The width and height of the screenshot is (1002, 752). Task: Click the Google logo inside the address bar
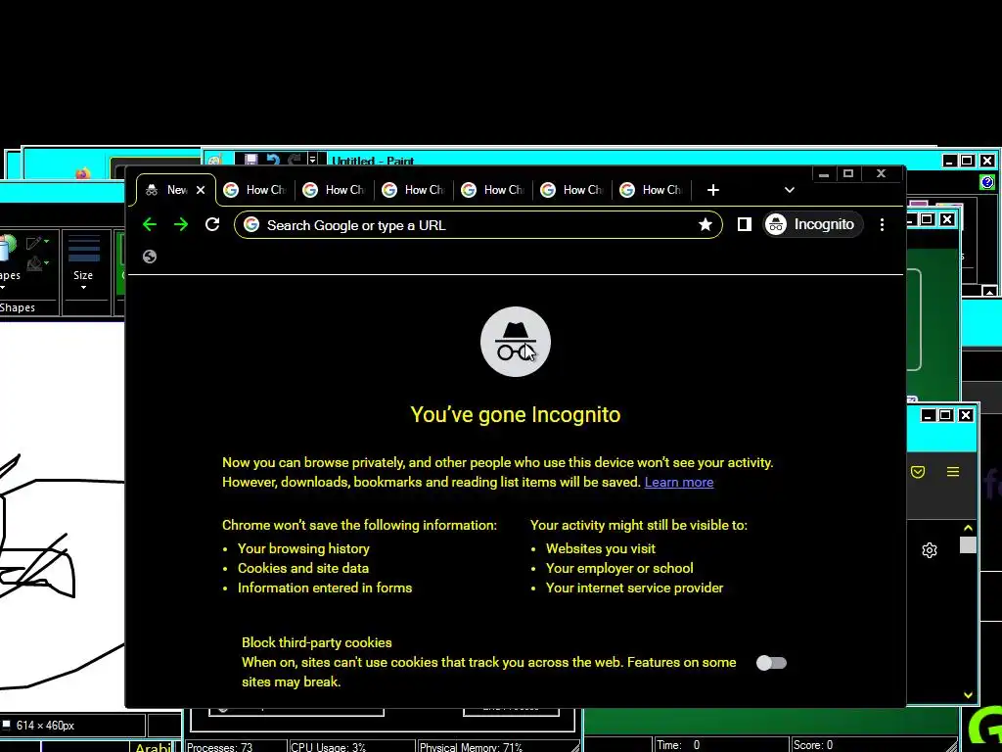tap(251, 224)
